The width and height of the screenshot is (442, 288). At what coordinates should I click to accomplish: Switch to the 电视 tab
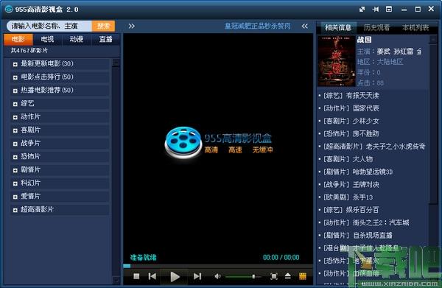[x=47, y=39]
